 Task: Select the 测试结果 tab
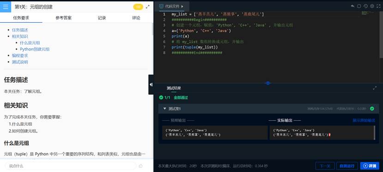(x=174, y=88)
